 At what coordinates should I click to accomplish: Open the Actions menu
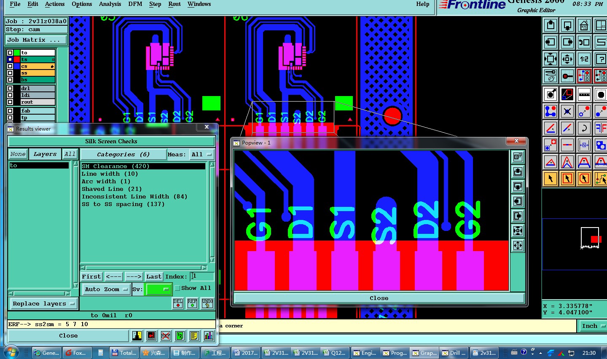[x=55, y=4]
